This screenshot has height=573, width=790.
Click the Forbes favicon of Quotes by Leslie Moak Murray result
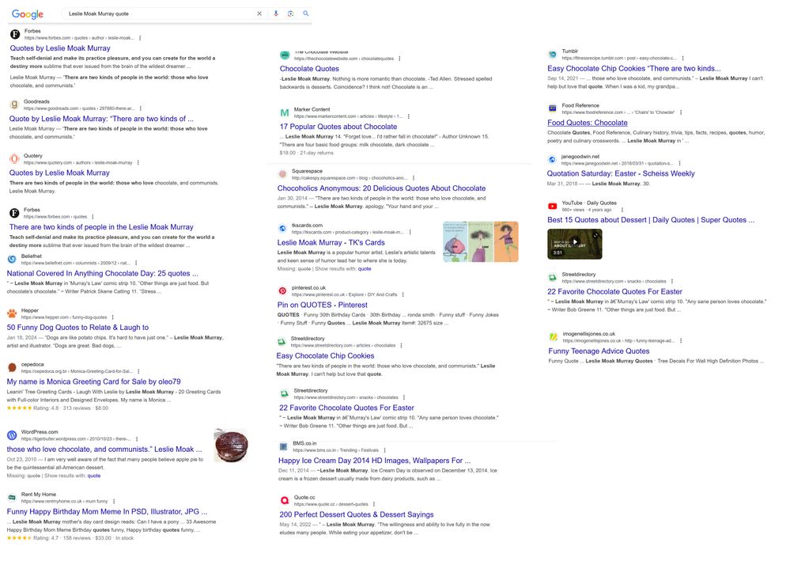(15, 34)
